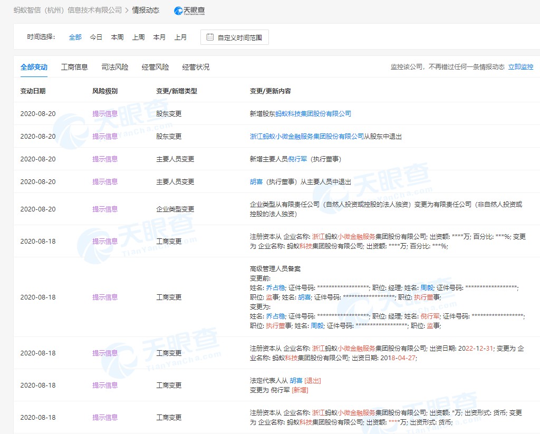Click 股东变更 in the 新增股东 row
This screenshot has width=540, height=434.
169,114
